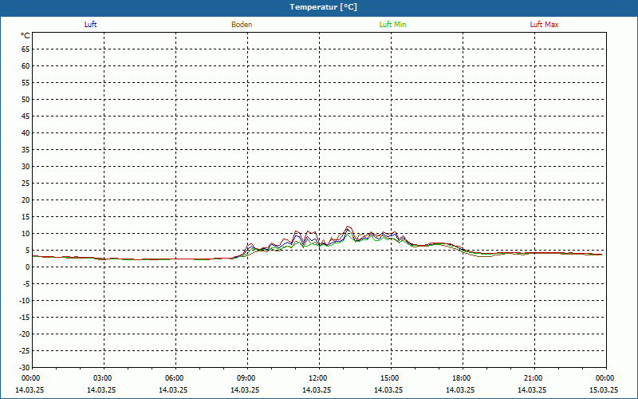Image resolution: width=638 pixels, height=399 pixels.
Task: Click the 12:00 time axis label
Action: tap(317, 378)
